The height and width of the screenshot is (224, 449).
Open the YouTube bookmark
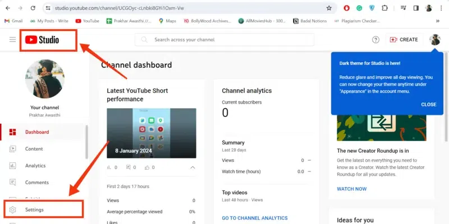click(88, 21)
